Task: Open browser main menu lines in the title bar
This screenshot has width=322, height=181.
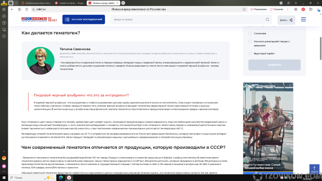Action: [296, 3]
